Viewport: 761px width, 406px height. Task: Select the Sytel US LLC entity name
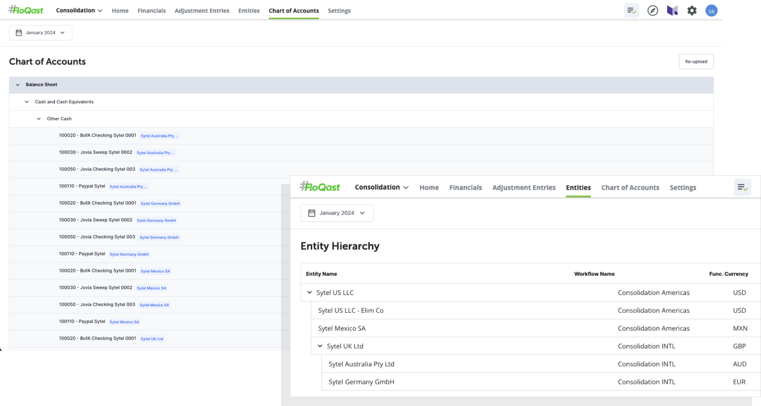335,292
